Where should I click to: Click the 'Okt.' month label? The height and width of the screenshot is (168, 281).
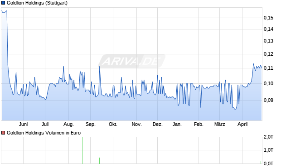(113, 124)
